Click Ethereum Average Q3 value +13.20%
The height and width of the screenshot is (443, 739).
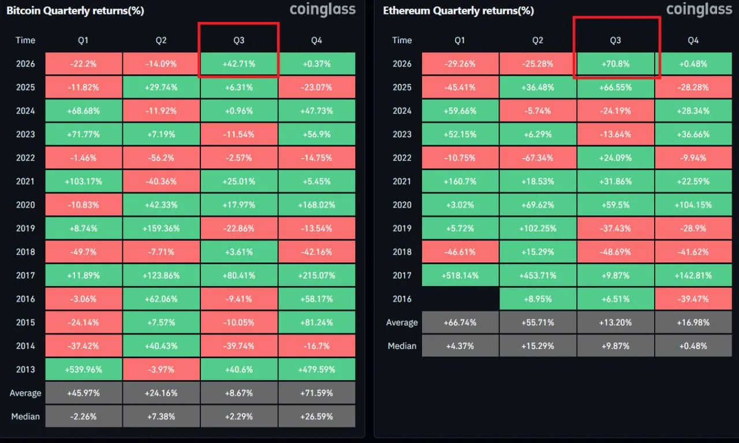[x=615, y=322]
